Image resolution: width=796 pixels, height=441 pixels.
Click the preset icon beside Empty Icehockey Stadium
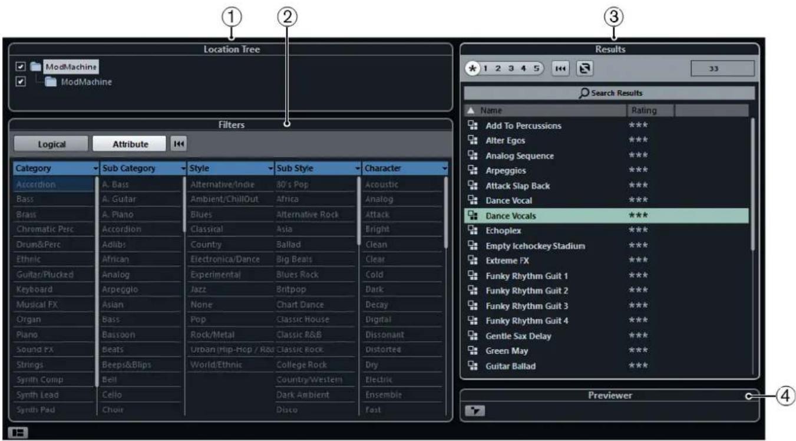click(472, 246)
